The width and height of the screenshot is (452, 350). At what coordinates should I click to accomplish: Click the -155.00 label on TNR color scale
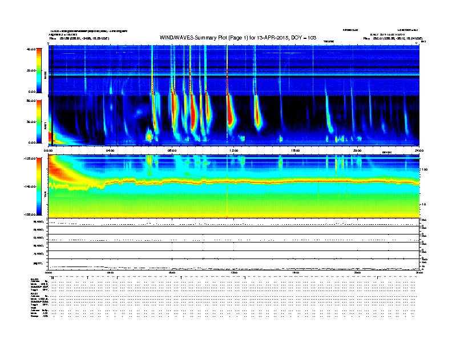[30, 214]
